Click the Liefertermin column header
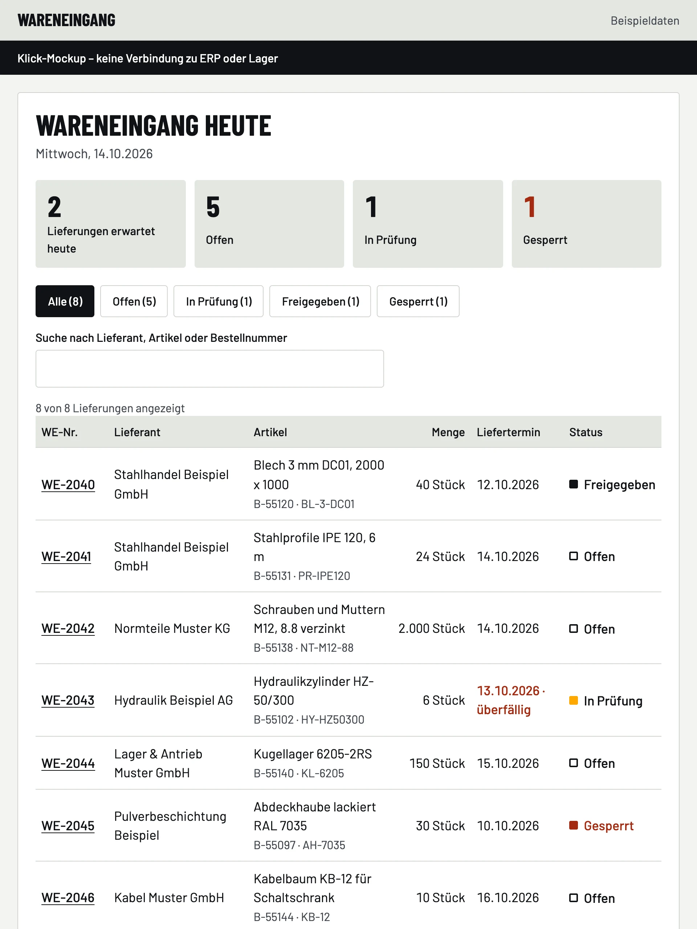This screenshot has width=697, height=929. [x=508, y=432]
